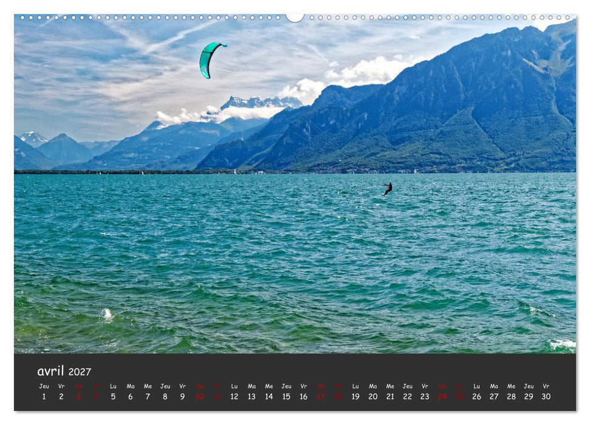Click the "Lu" label over date 26
Viewport: 590px width, 425px height.
pos(477,386)
